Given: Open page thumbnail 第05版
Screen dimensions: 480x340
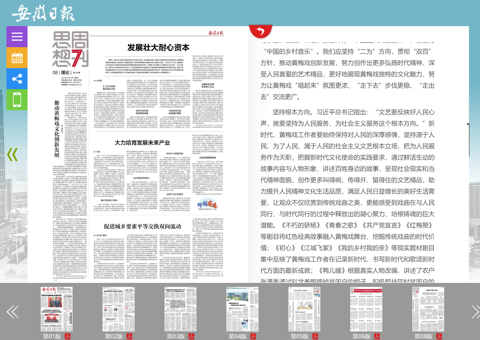Looking at the screenshot, I should tap(304, 309).
